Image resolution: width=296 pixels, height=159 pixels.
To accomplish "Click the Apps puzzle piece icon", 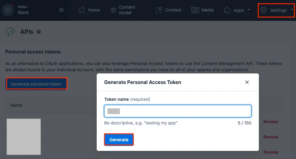I will [227, 10].
